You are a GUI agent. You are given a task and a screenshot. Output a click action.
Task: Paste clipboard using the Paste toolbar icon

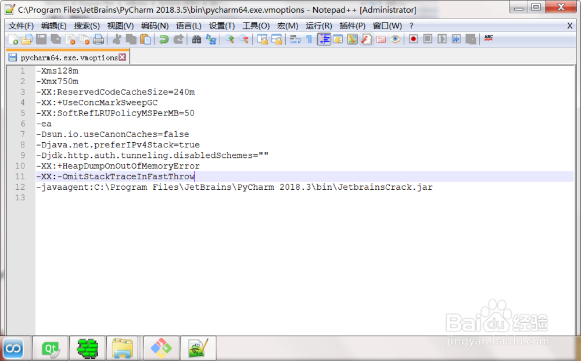(146, 39)
